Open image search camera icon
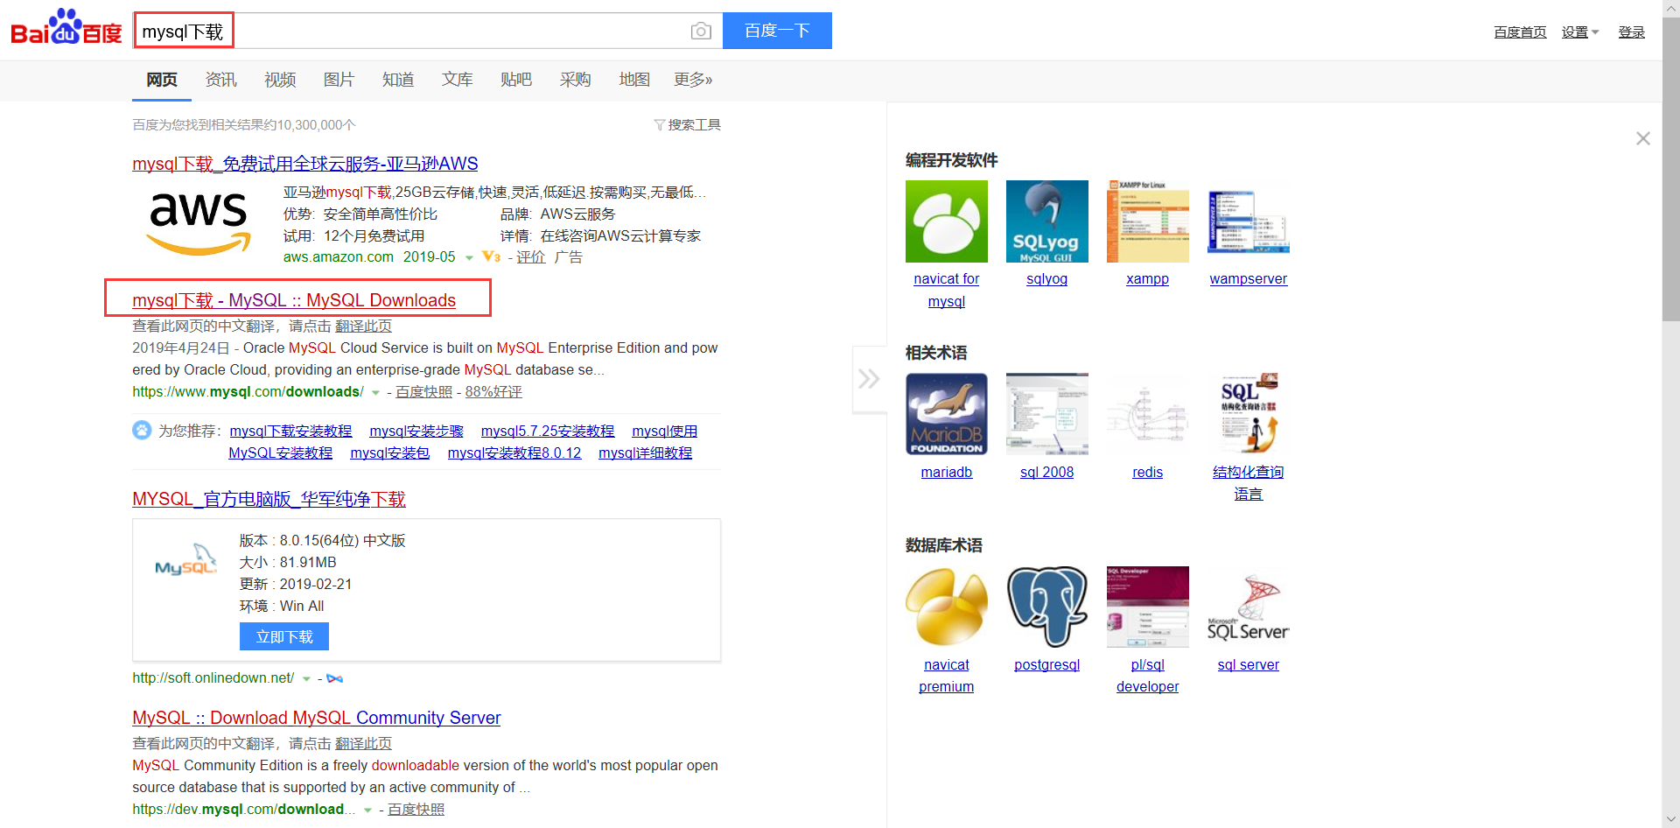1680x828 pixels. click(701, 32)
